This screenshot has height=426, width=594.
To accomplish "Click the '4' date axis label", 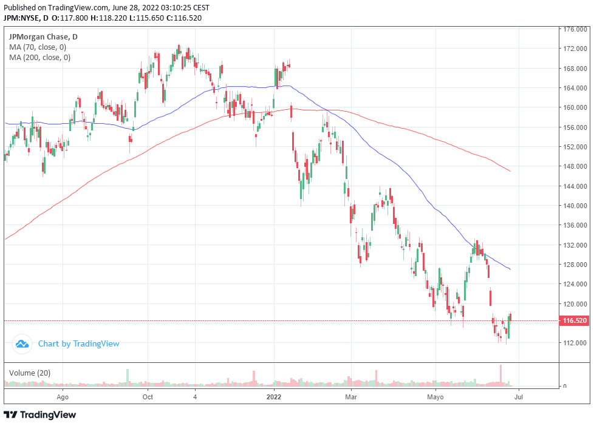I will click(x=195, y=397).
